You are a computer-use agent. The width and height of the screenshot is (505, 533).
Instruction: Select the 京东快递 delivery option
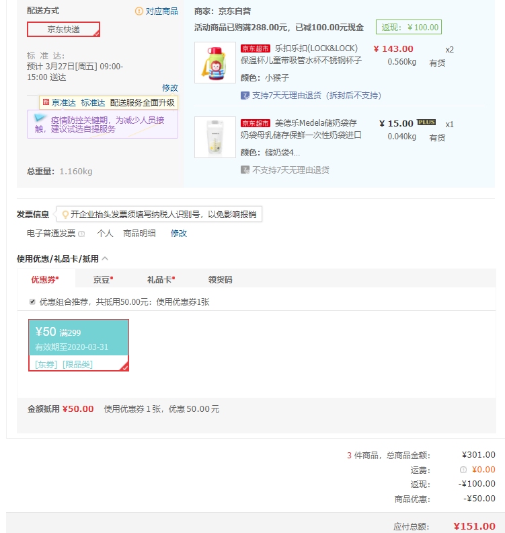tap(63, 29)
